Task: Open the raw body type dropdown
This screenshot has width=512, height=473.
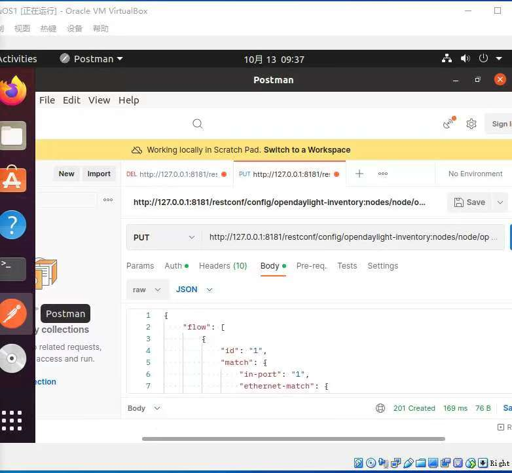Action: (147, 290)
